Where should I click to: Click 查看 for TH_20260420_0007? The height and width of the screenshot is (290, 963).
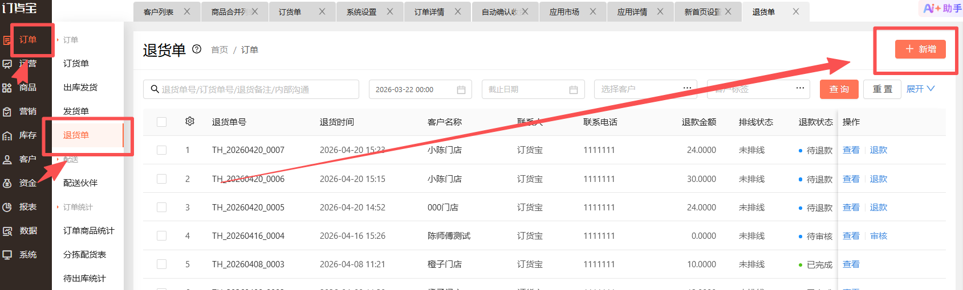coord(851,150)
